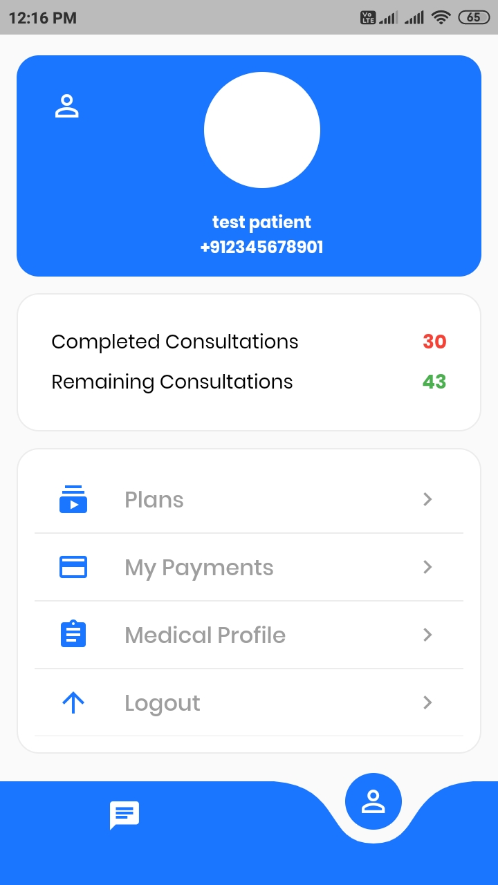Tap the phone number +912345678901

[x=262, y=247]
